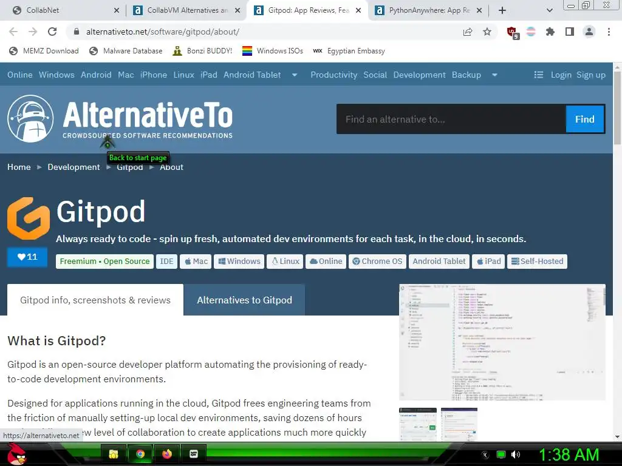Go to Home breadcrumb
Screen dimensions: 622x466
pos(19,167)
